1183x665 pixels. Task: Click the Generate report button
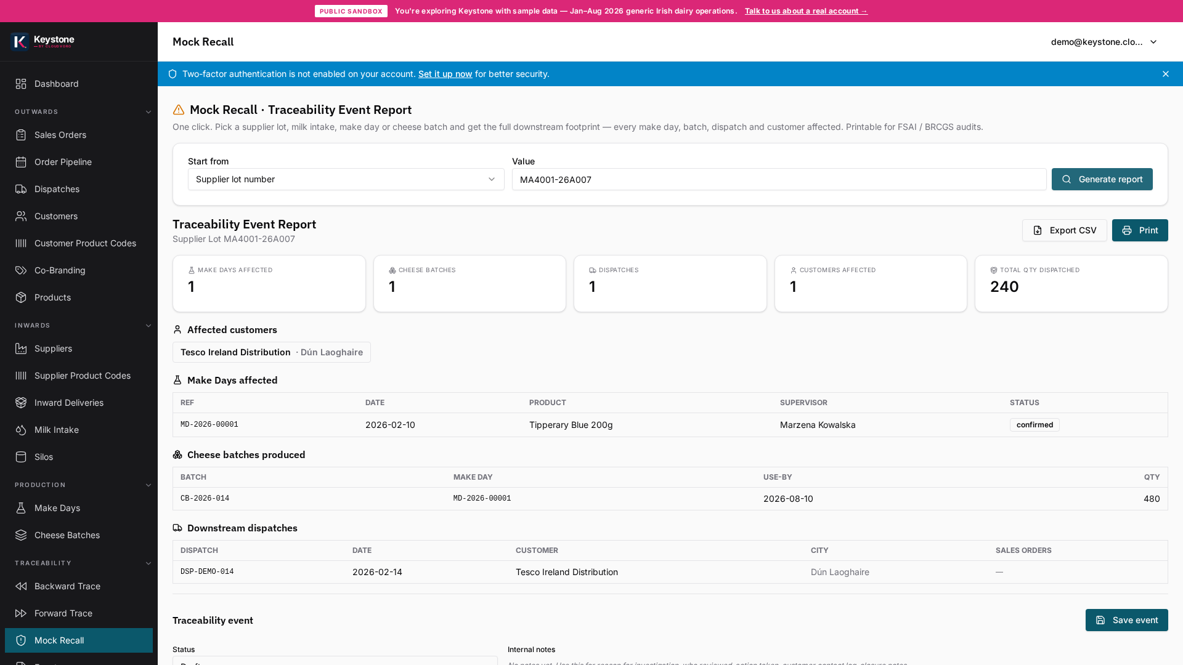click(x=1102, y=179)
